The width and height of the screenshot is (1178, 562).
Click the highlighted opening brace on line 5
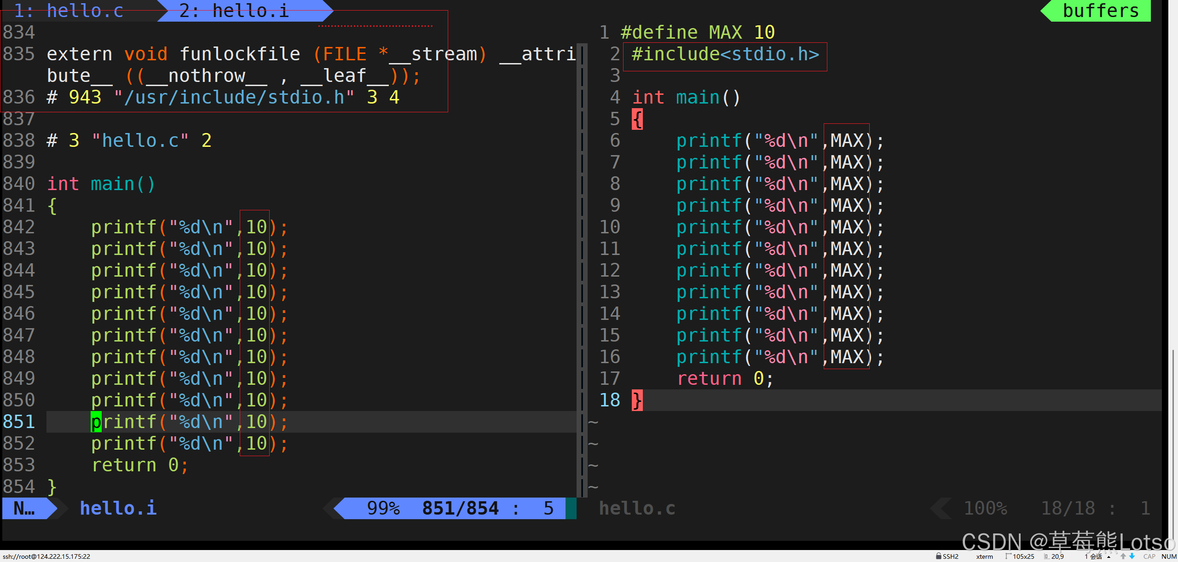637,119
